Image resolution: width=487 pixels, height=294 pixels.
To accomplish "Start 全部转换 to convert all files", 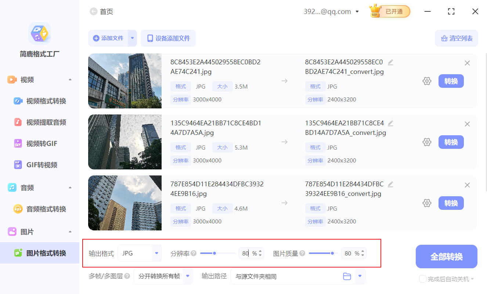I will coord(446,256).
